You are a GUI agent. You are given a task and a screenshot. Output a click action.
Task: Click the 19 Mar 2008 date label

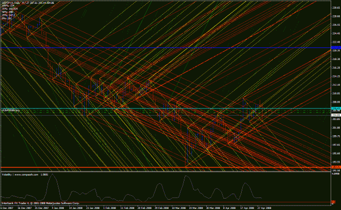(x=196, y=208)
